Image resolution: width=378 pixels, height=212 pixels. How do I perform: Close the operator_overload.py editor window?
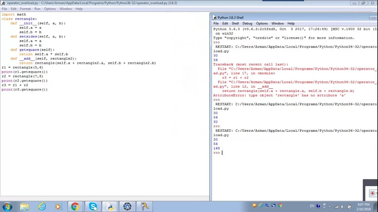click(x=372, y=3)
